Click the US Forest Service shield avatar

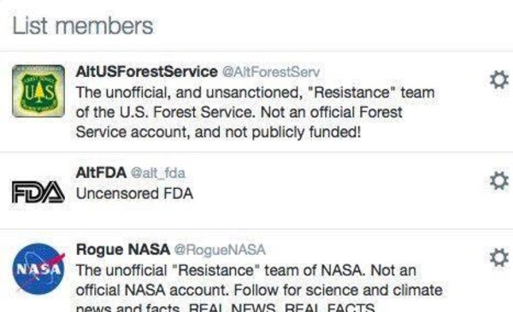tap(38, 91)
